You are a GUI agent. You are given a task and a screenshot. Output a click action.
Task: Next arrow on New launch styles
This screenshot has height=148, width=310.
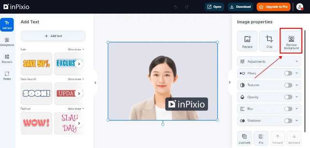pyautogui.click(x=79, y=93)
